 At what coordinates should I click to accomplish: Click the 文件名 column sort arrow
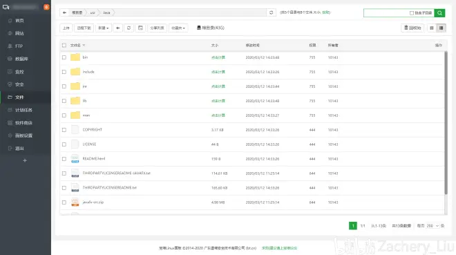tap(84, 46)
